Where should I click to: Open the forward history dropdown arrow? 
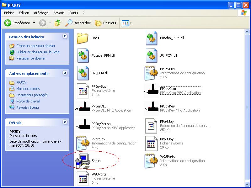[50, 23]
